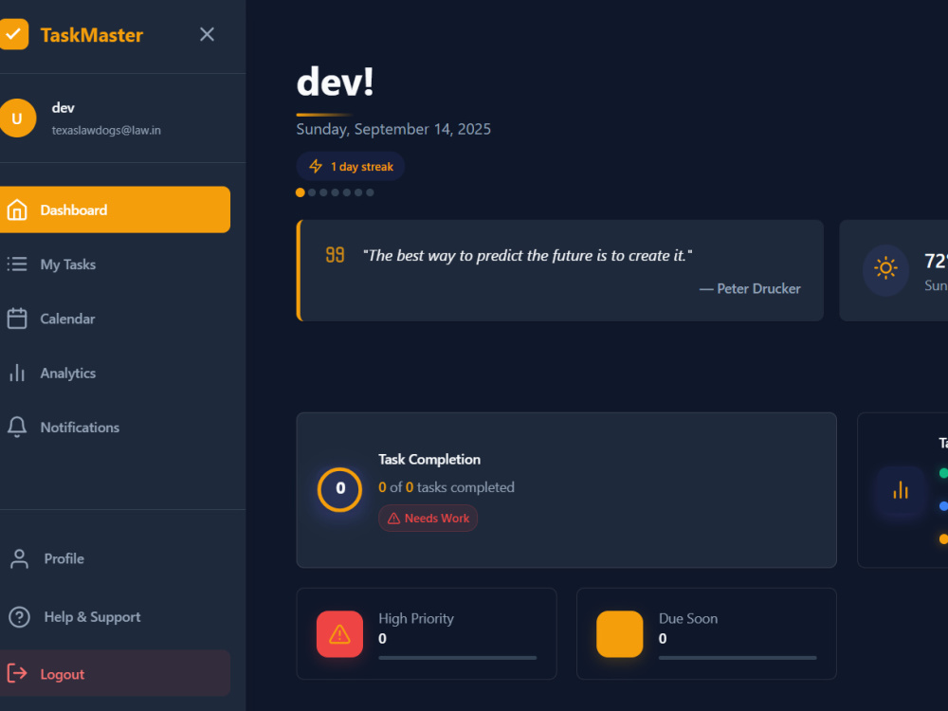Click the Task Completion circular progress ring
This screenshot has width=948, height=711.
pos(339,489)
